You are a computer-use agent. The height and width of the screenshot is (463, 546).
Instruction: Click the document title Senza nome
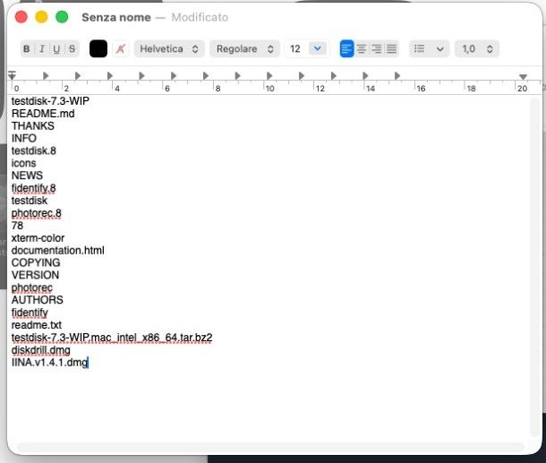pos(116,17)
